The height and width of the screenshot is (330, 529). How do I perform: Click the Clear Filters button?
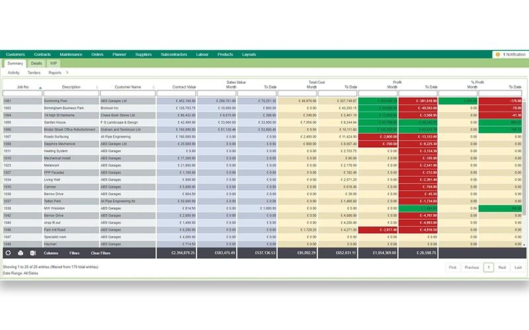click(x=101, y=253)
